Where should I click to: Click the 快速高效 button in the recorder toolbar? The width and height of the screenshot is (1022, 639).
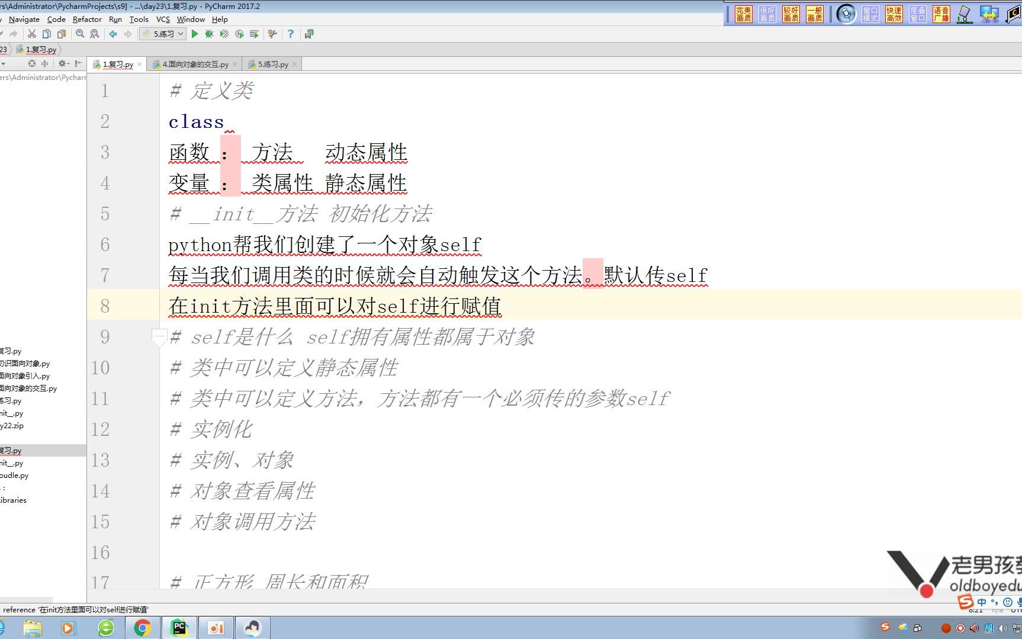click(x=894, y=14)
